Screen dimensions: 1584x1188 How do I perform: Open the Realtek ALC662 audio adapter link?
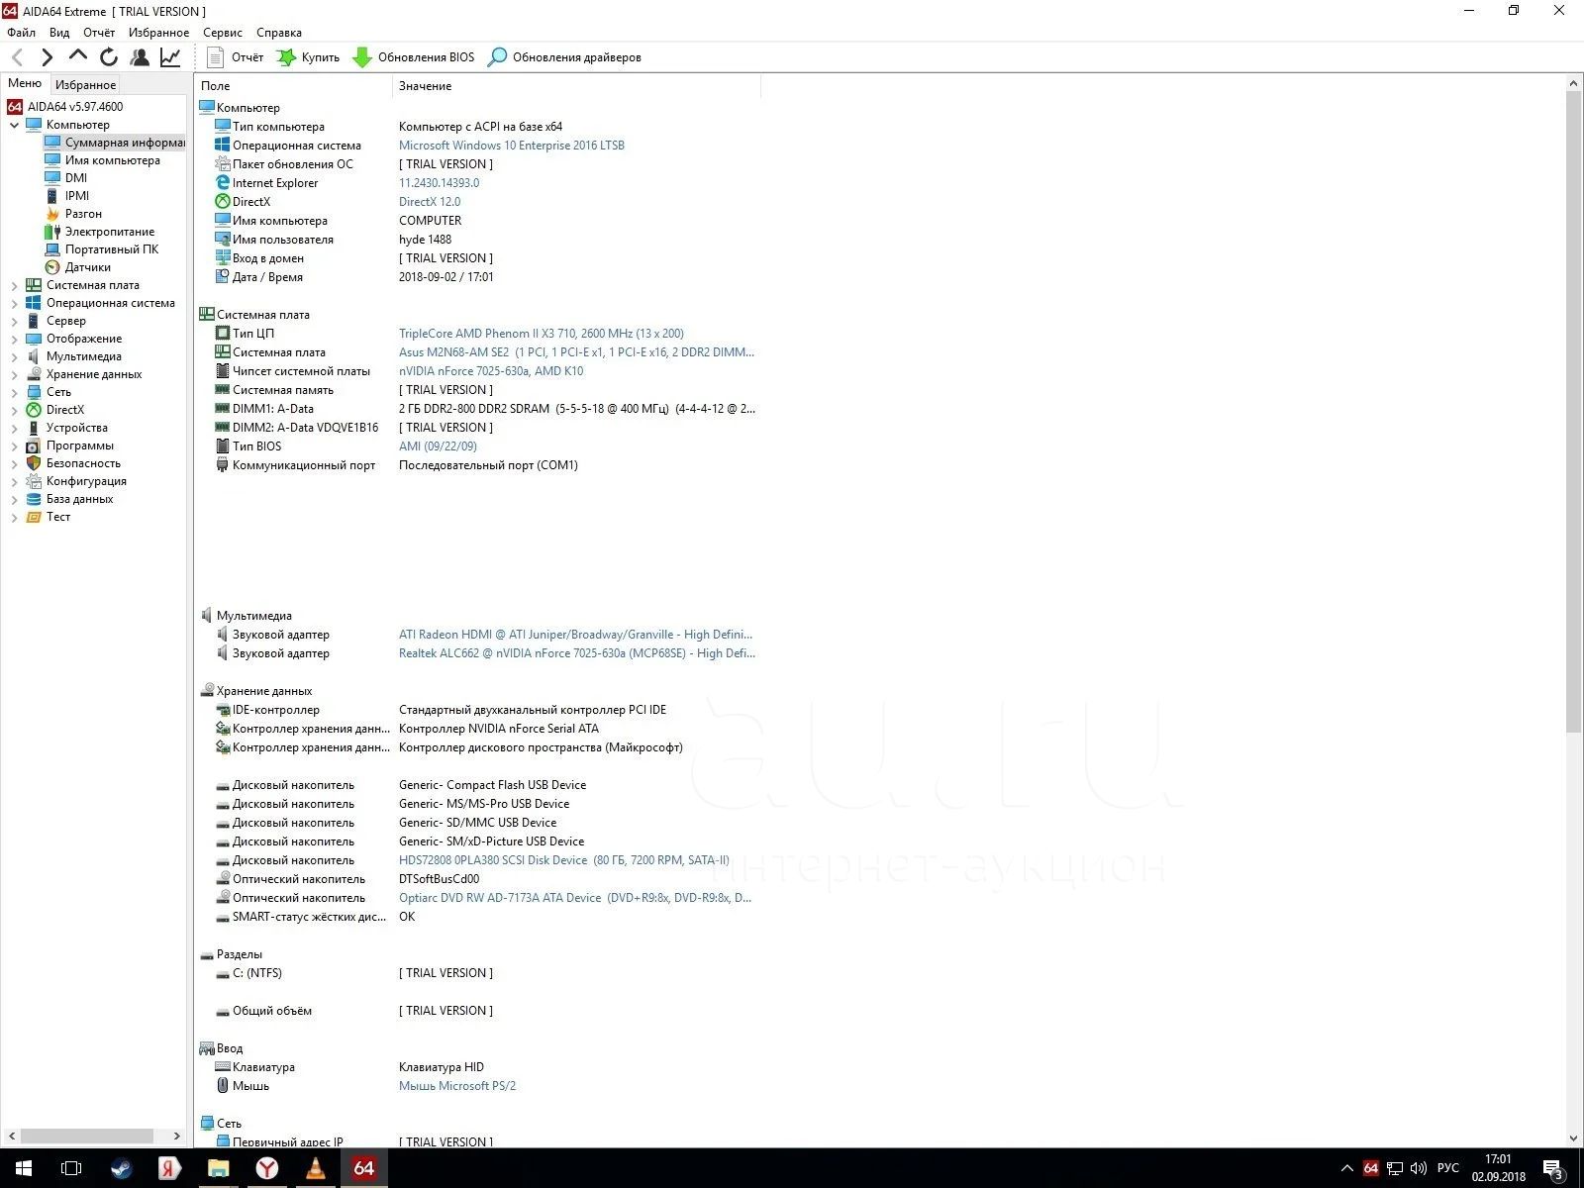(x=576, y=653)
